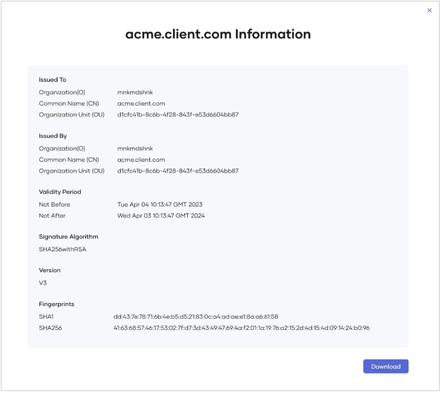The width and height of the screenshot is (440, 393).
Task: Click the Not Before date value
Action: pos(160,204)
